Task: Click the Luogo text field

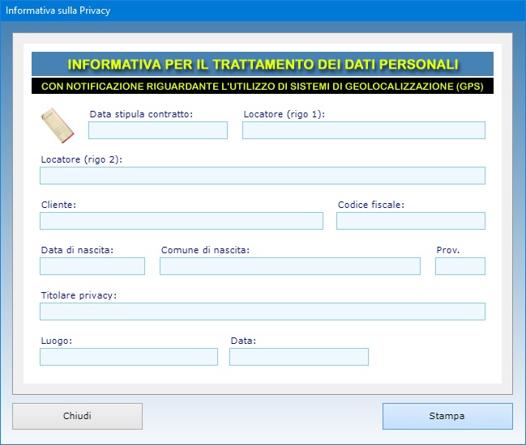Action: (x=129, y=357)
